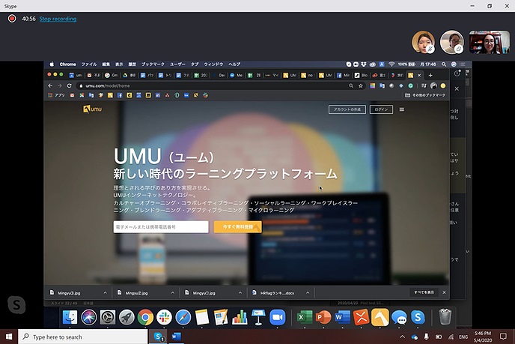The image size is (515, 344).
Task: Click the umu.com address bar
Action: tap(213, 86)
